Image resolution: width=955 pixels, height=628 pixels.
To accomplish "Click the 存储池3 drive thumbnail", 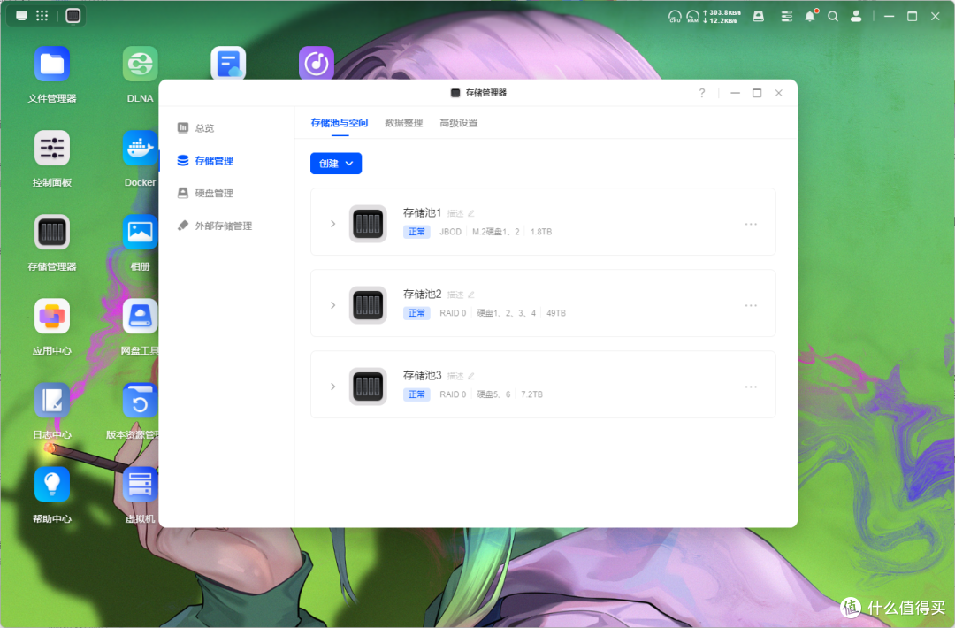I will [368, 387].
